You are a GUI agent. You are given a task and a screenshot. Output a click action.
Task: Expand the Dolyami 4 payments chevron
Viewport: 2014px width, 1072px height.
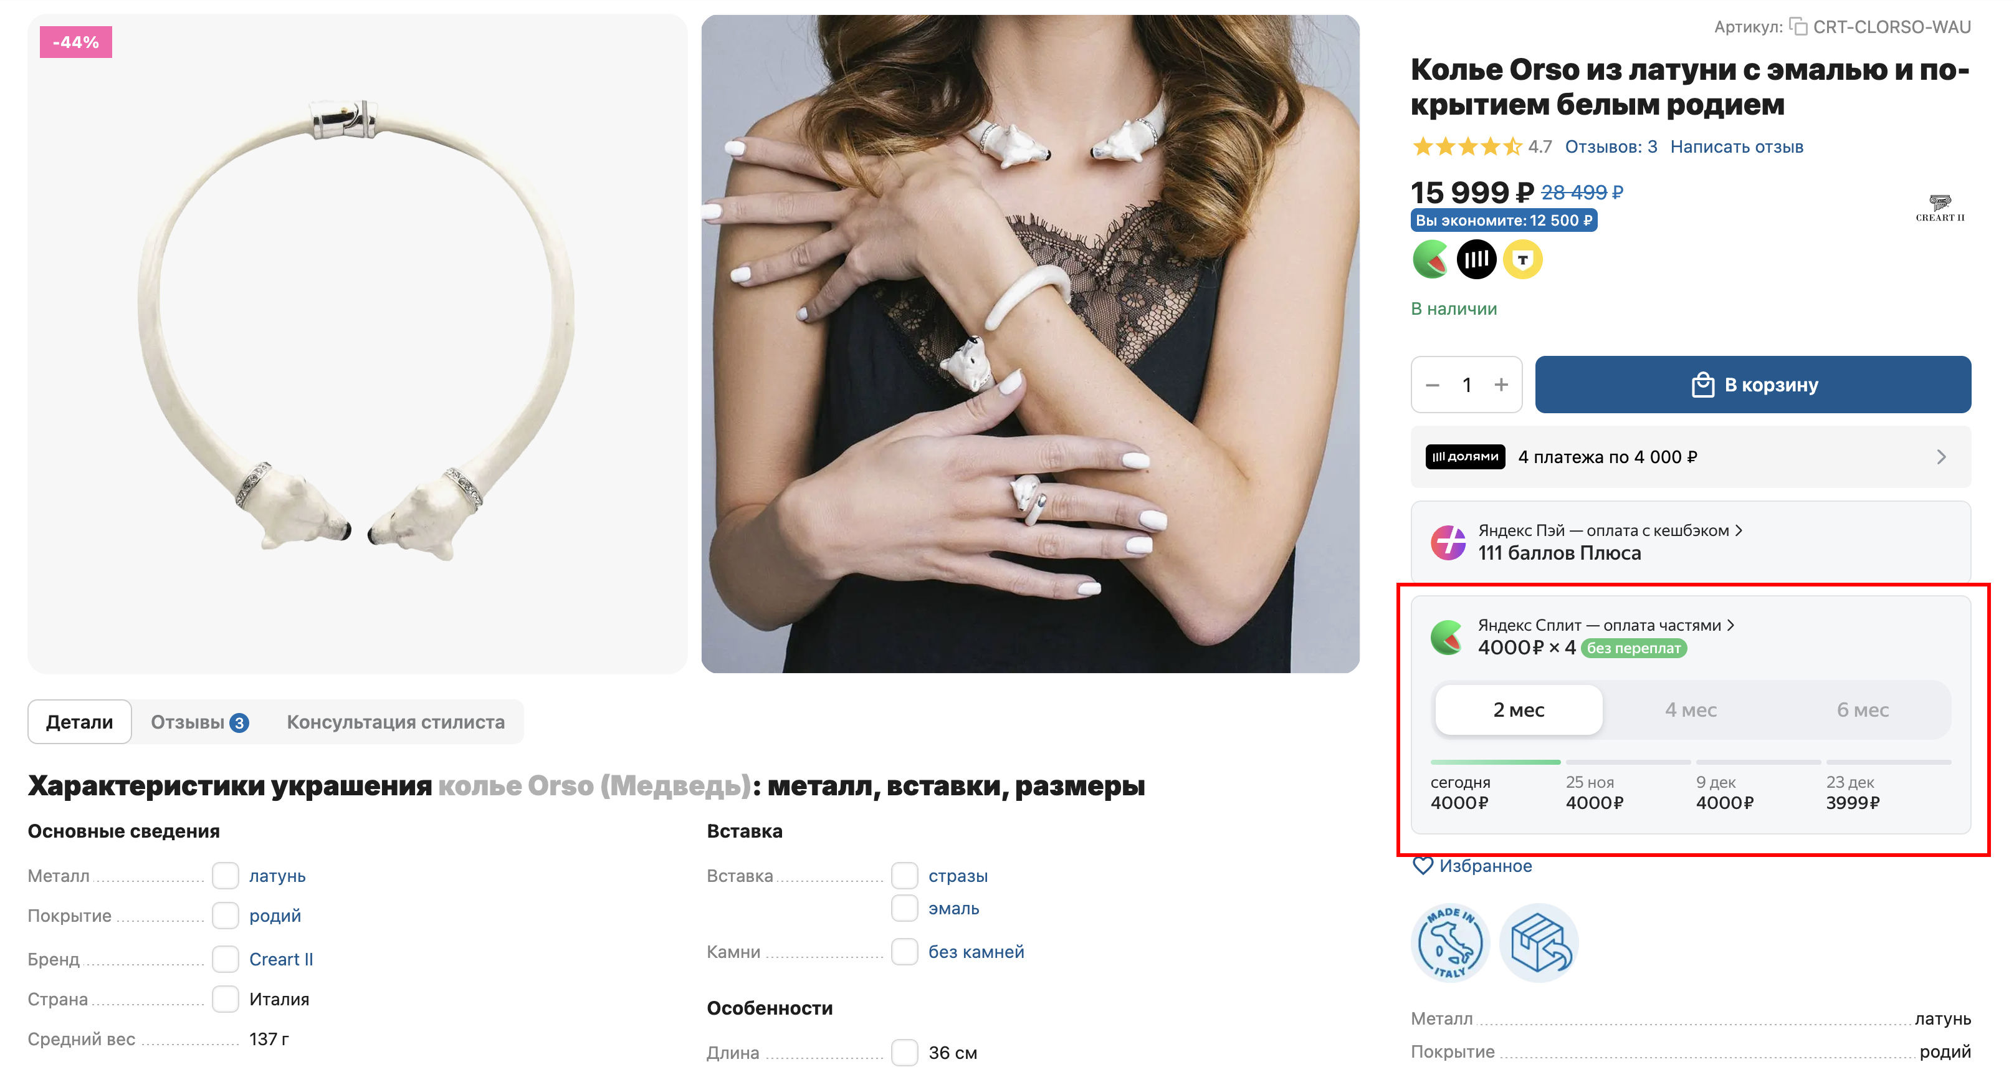1940,457
